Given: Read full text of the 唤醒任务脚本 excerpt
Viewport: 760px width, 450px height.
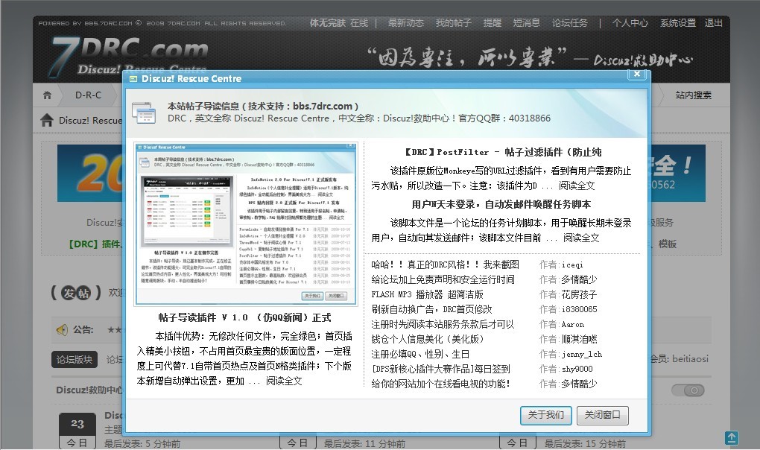Looking at the screenshot, I should [581, 238].
